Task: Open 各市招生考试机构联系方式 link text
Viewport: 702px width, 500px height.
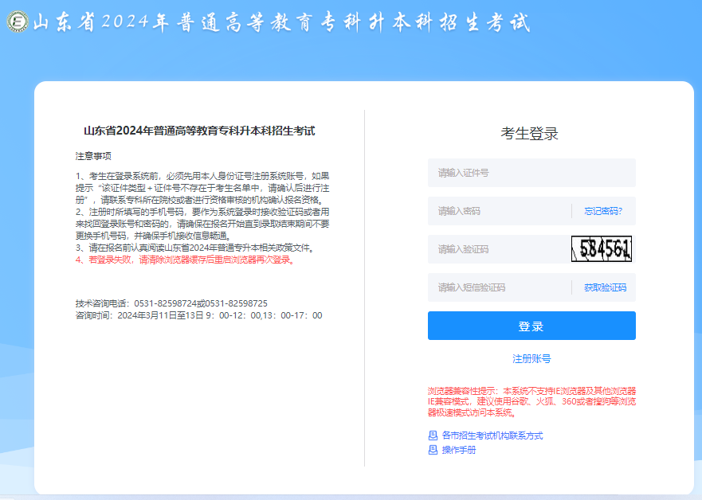Action: click(492, 436)
